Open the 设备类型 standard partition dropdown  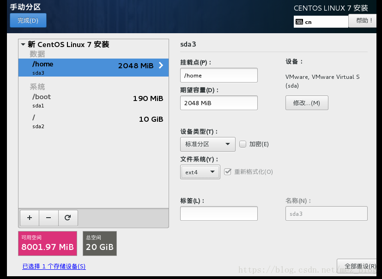[207, 144]
